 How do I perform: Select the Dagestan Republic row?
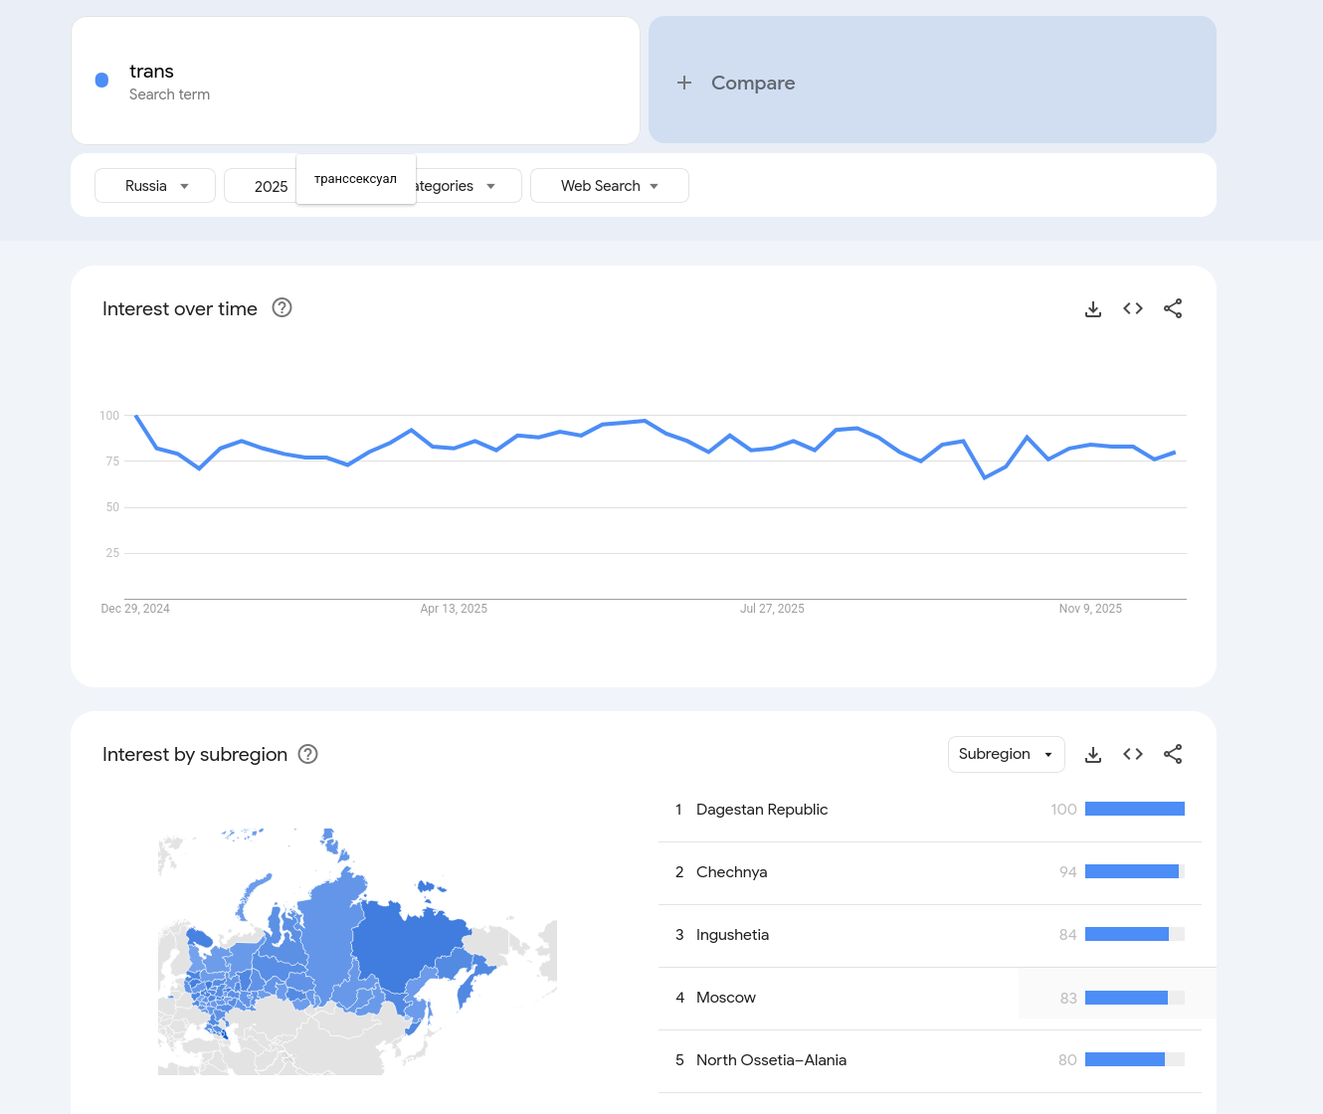(x=762, y=810)
